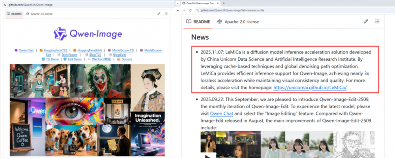Click the browser reload page icon
Viewport: 395px width, 158px height.
tap(190, 10)
